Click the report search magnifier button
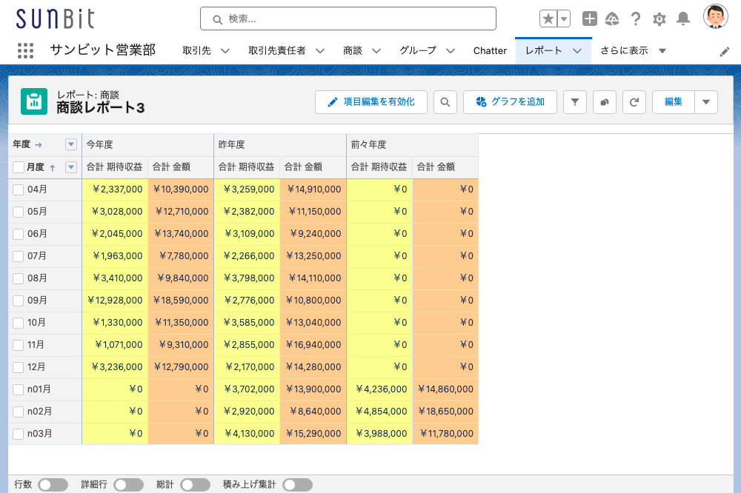Viewport: 741px width, 493px height. pos(445,102)
